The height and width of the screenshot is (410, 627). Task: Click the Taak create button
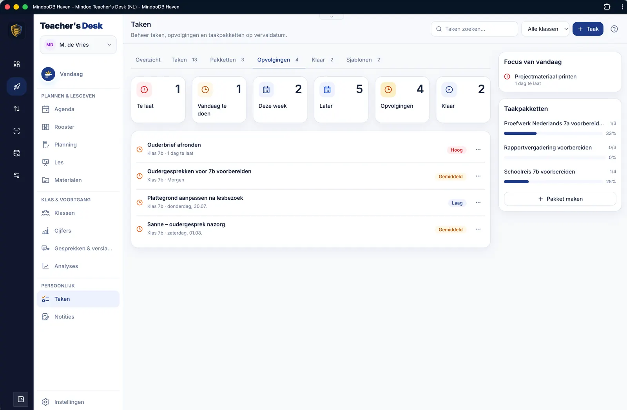click(588, 29)
